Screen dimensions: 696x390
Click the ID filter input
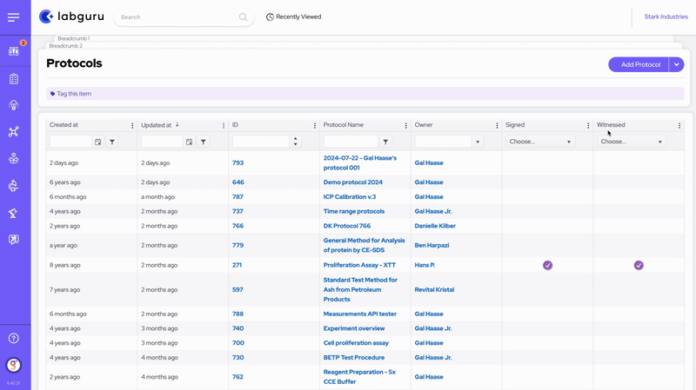262,142
